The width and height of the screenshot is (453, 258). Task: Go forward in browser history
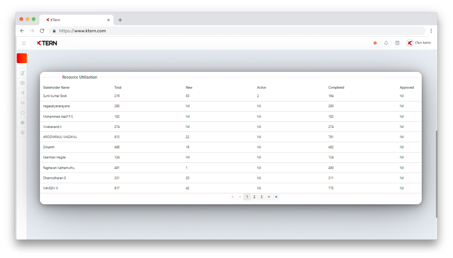click(32, 31)
